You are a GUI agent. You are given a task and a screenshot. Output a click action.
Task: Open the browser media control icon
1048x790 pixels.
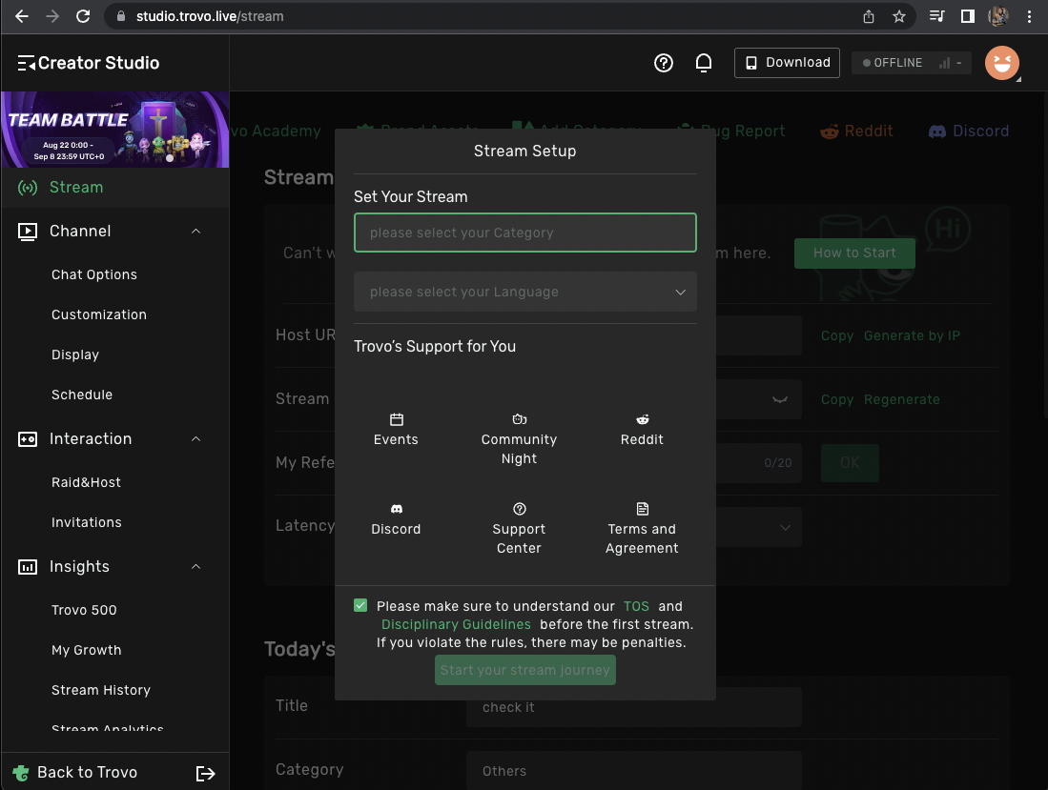[937, 16]
